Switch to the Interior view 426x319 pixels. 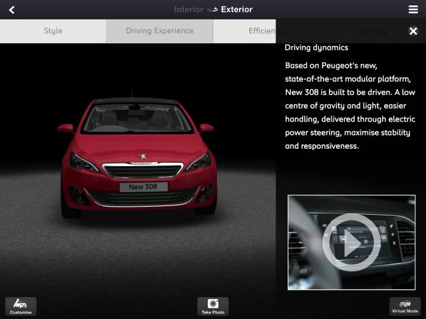click(x=188, y=9)
